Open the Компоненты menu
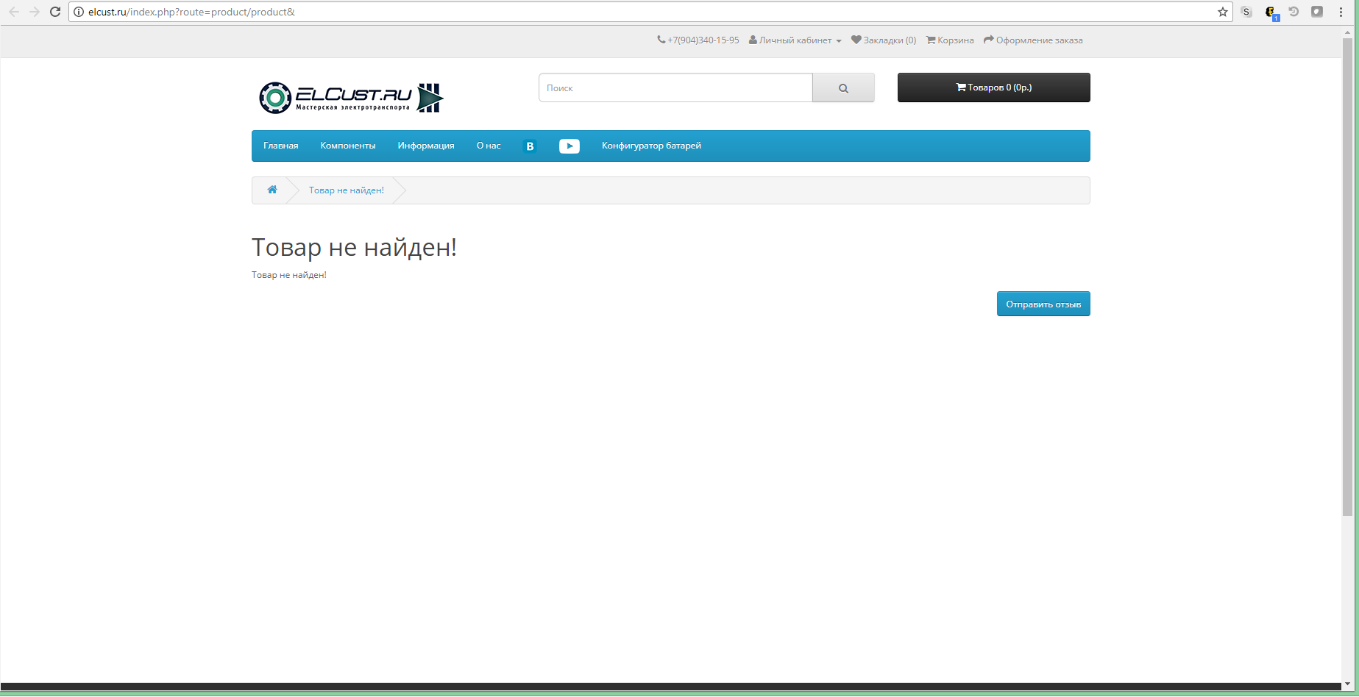 (x=348, y=146)
